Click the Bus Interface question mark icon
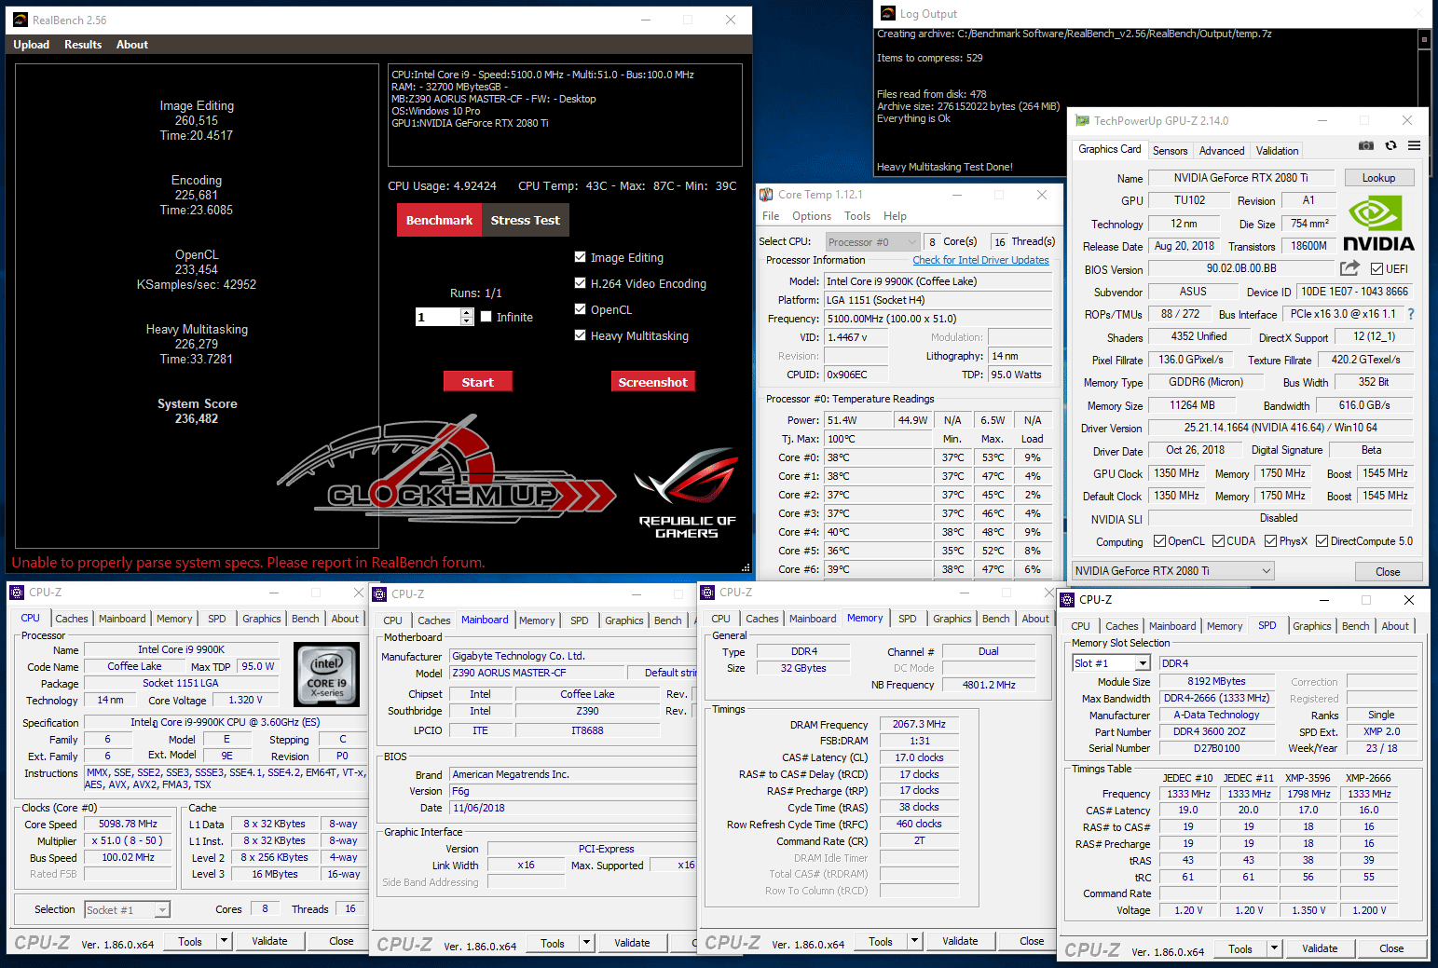The image size is (1438, 968). click(x=1411, y=314)
